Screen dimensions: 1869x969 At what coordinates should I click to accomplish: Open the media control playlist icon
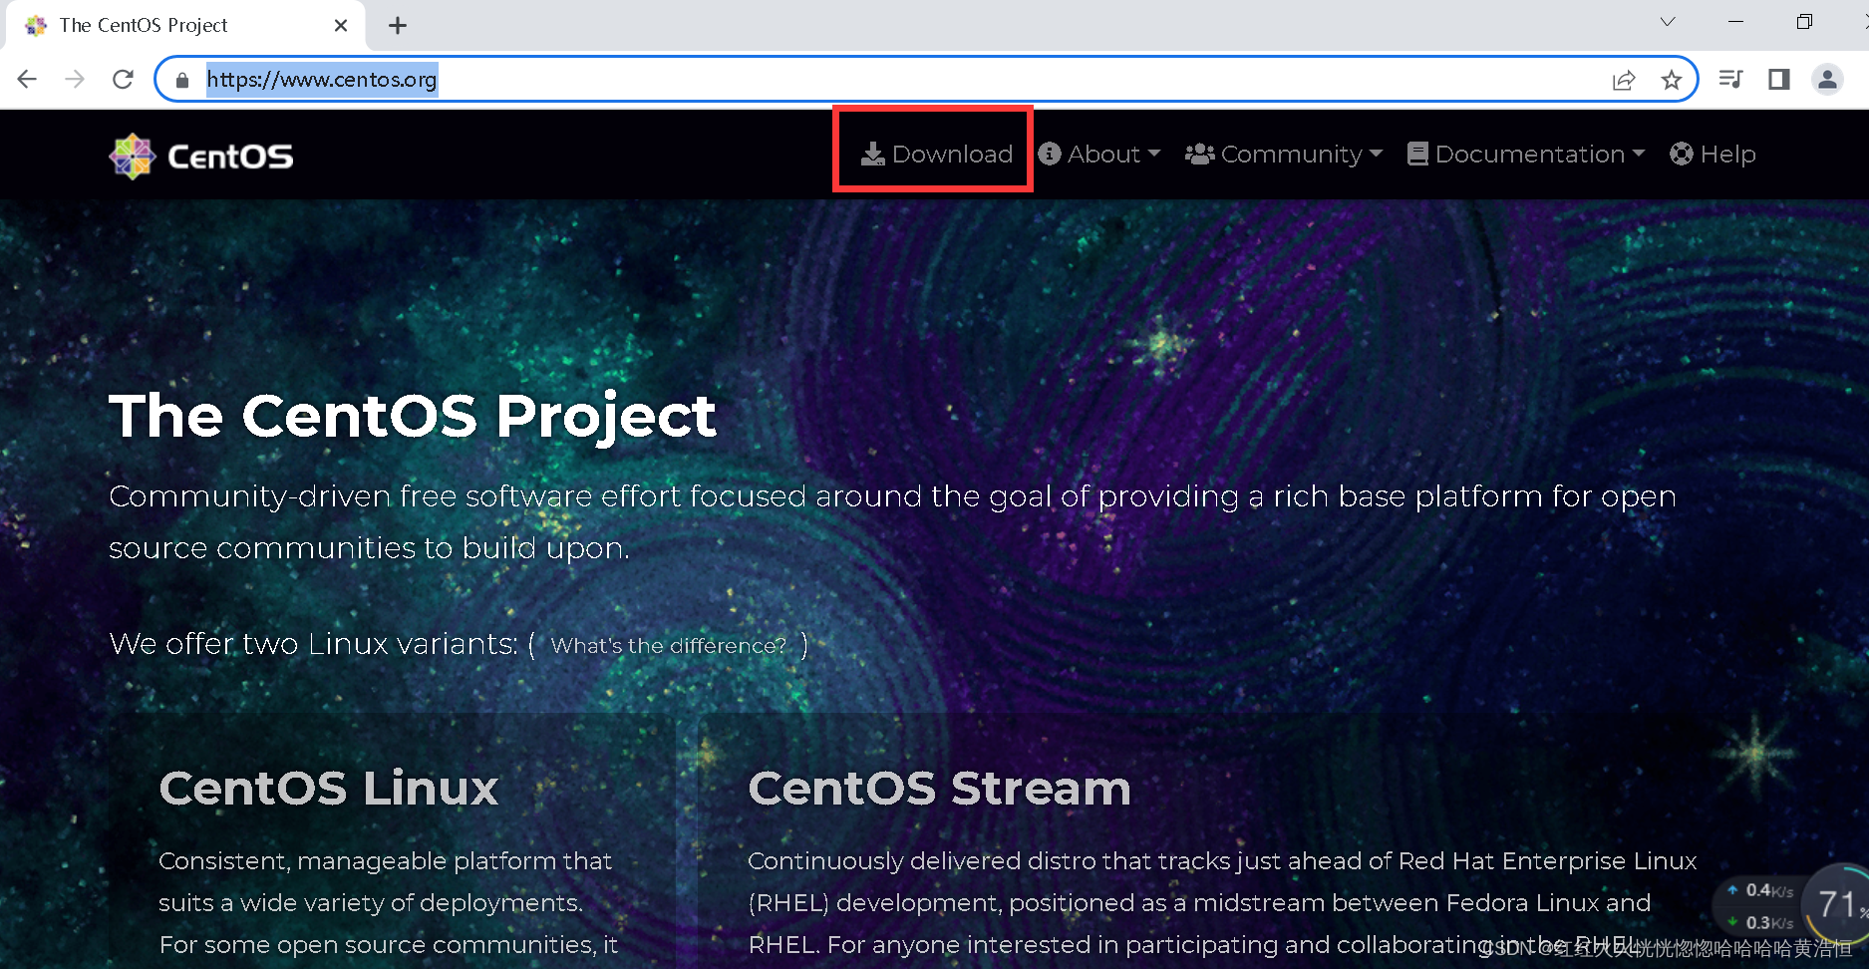pyautogui.click(x=1731, y=79)
